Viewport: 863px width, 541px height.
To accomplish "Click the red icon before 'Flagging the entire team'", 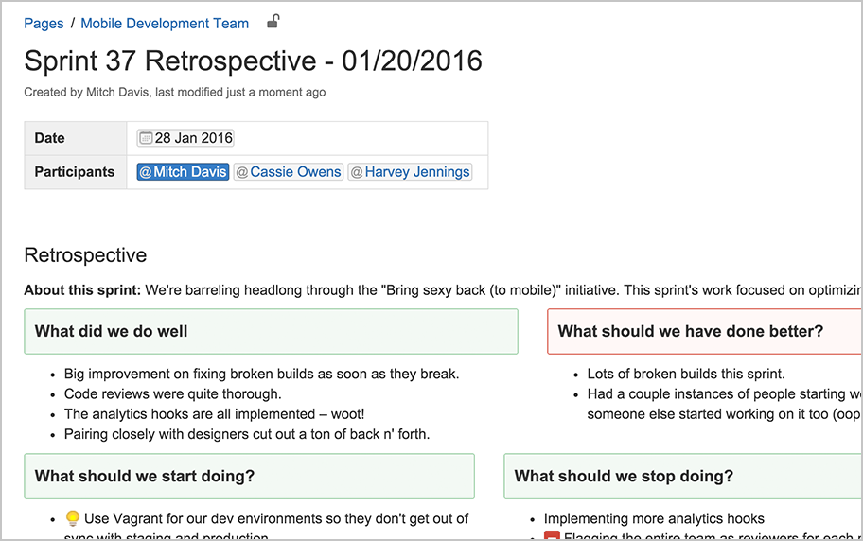I will coord(552,536).
